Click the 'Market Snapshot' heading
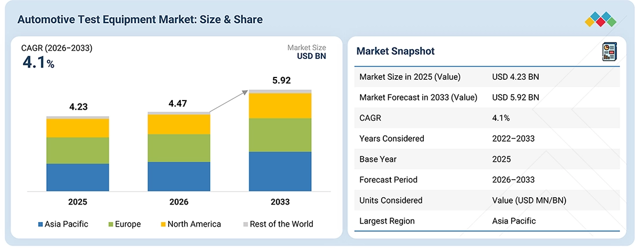This screenshot has height=248, width=636. click(395, 51)
